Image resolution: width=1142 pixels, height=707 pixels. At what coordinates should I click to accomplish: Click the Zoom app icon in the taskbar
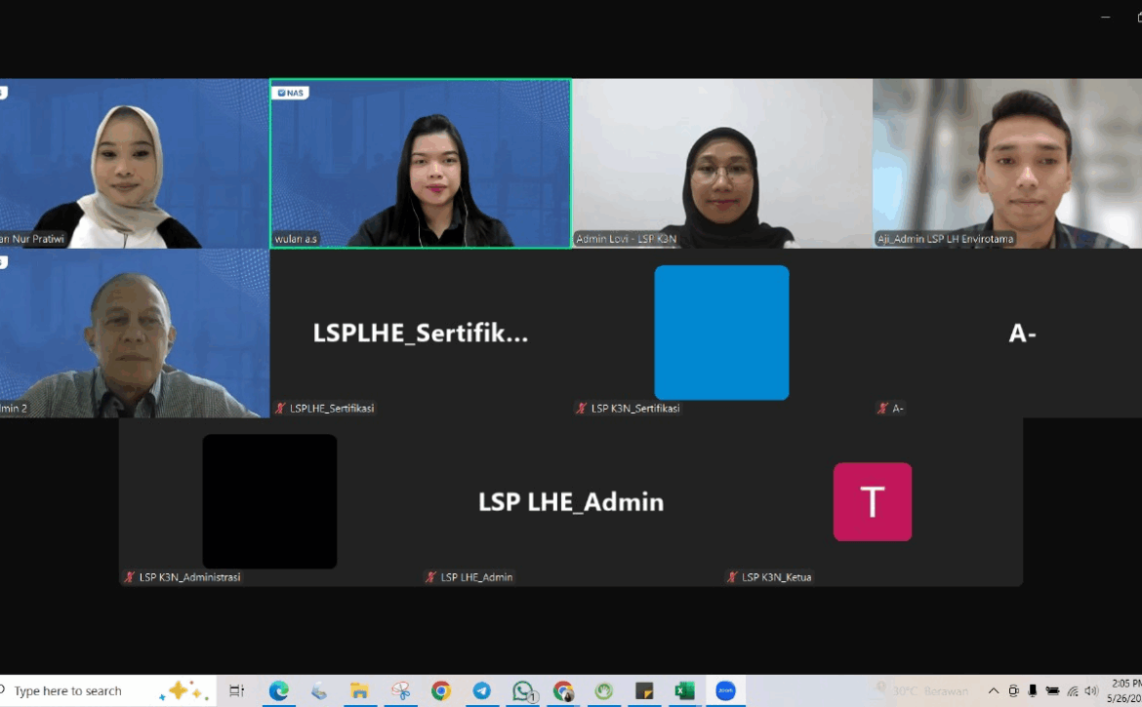(x=725, y=691)
